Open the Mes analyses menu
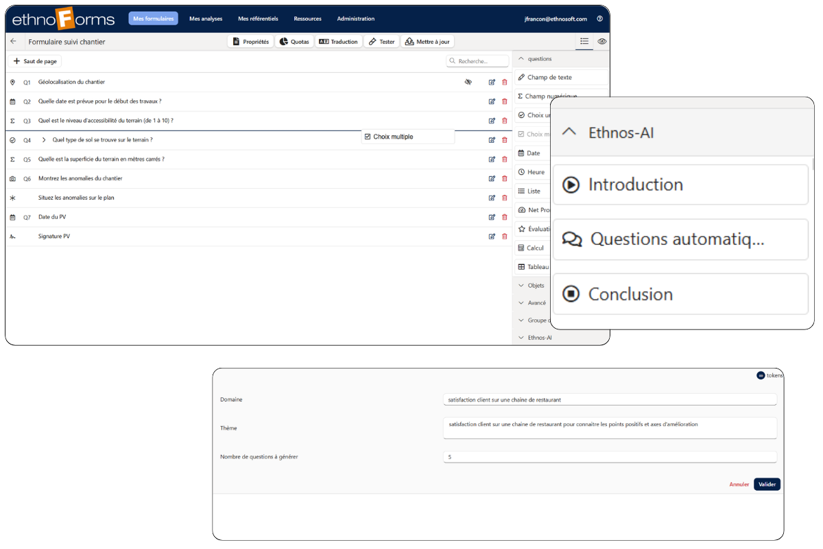The width and height of the screenshot is (823, 549). 206,19
